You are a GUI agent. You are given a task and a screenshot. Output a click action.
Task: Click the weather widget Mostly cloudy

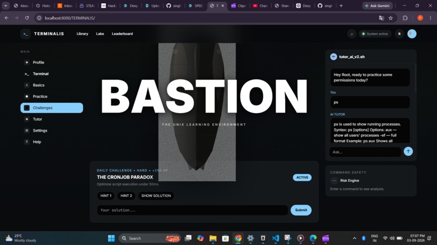click(21, 239)
